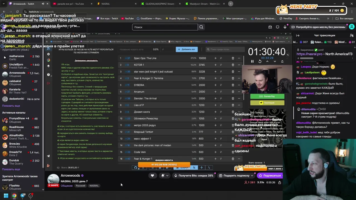Expand active channels list Показать еще
Screen dimensions: 356x200
pos(11,169)
